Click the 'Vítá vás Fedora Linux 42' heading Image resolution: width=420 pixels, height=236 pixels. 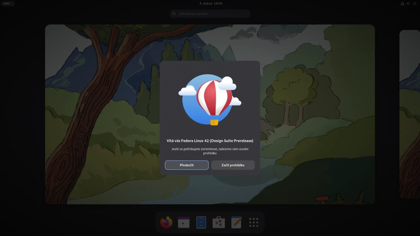(210, 141)
